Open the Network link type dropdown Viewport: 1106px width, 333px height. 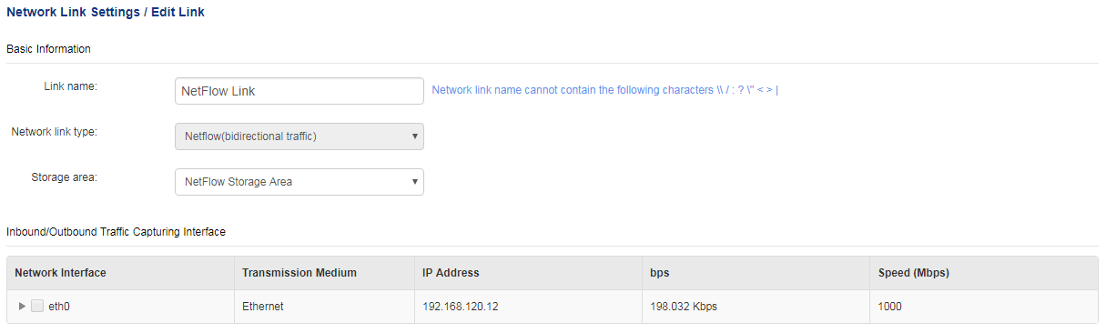(299, 136)
